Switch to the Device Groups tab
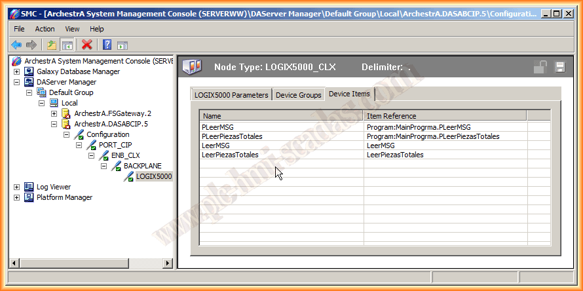 pos(298,95)
